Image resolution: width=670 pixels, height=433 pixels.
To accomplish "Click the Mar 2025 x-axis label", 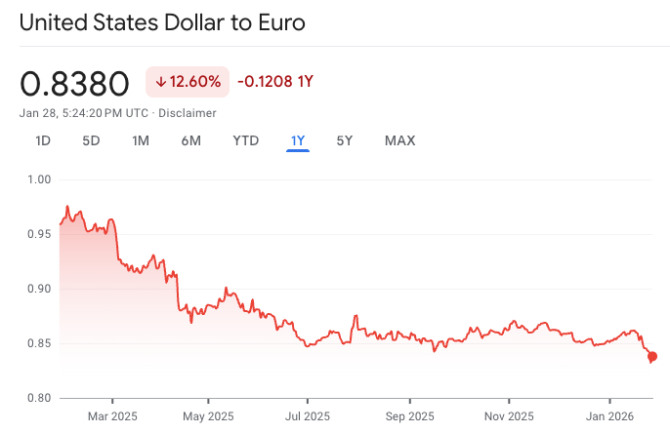I will (112, 415).
